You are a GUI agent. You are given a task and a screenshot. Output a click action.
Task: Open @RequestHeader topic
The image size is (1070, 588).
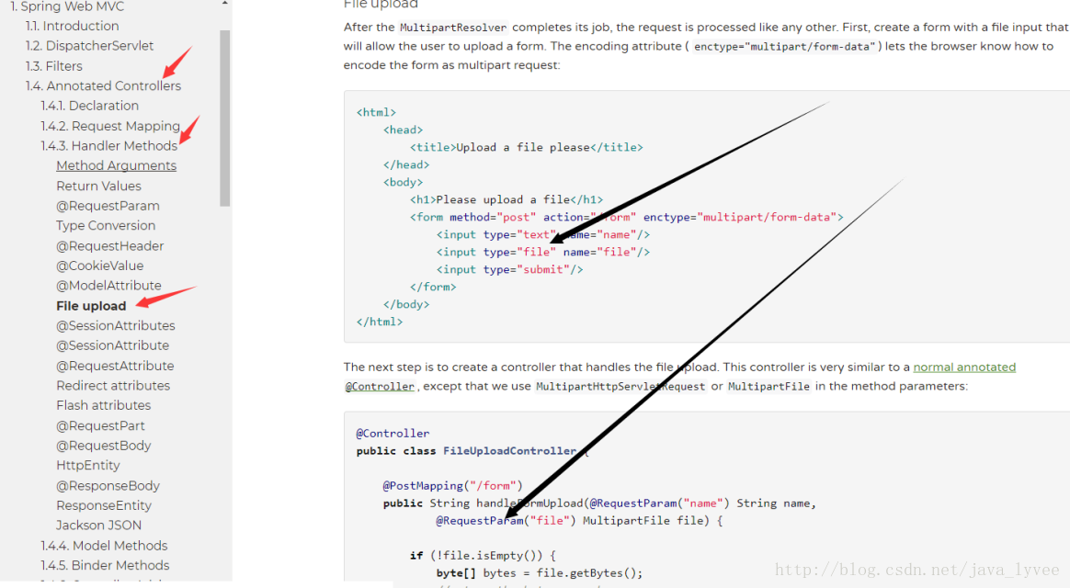tap(110, 246)
